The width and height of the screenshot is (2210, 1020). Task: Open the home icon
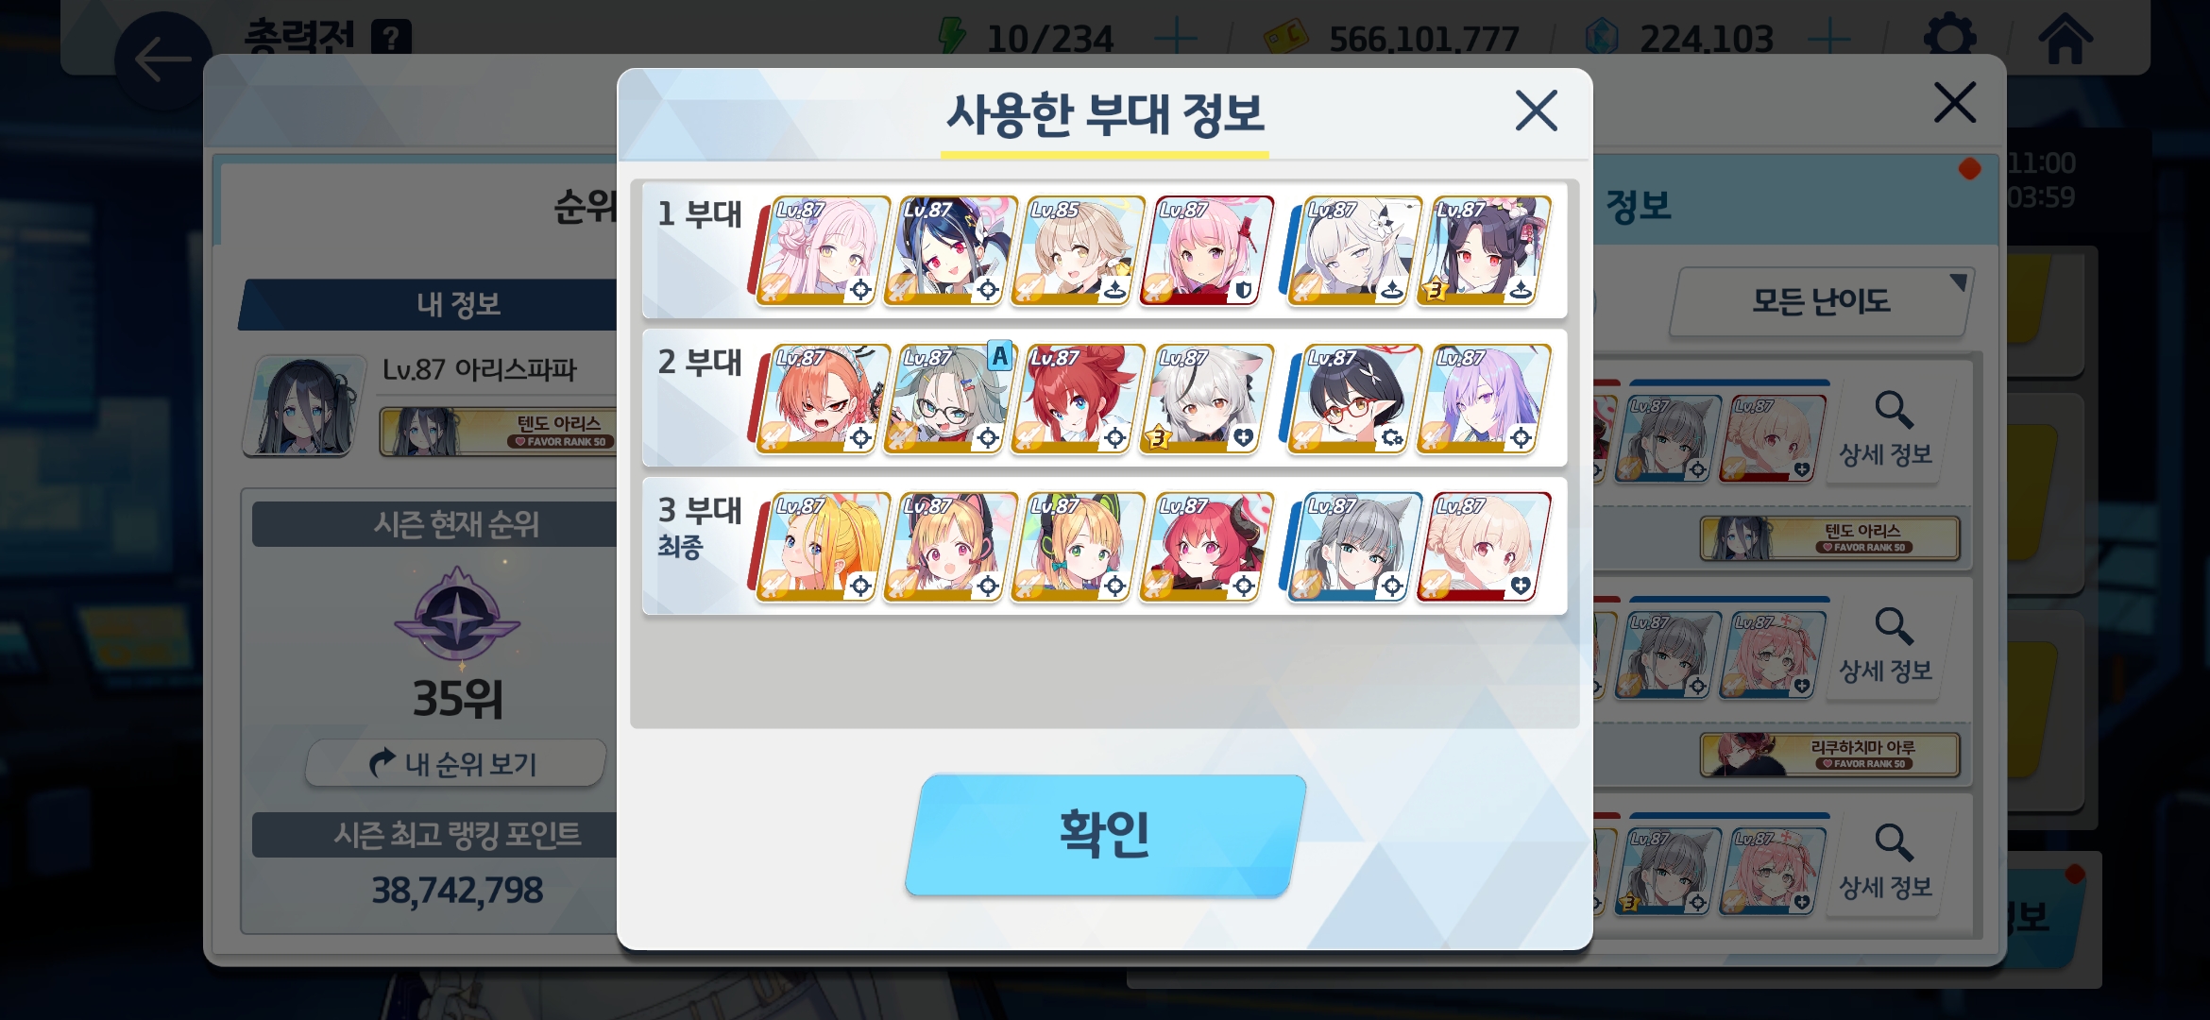coord(2065,38)
